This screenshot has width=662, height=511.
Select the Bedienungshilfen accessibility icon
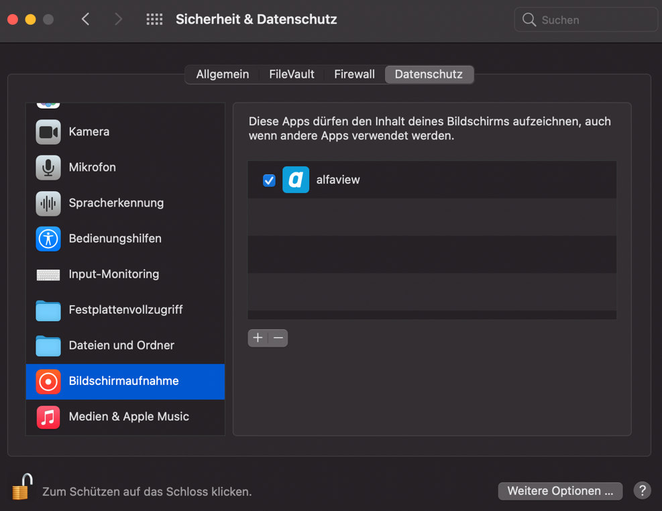pyautogui.click(x=48, y=238)
